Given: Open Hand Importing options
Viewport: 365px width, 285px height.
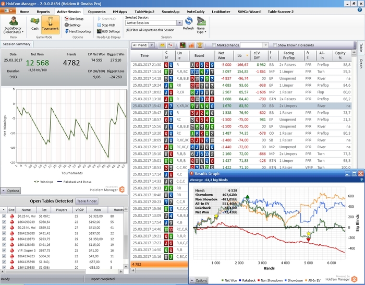Looking at the screenshot, I should click(78, 31).
